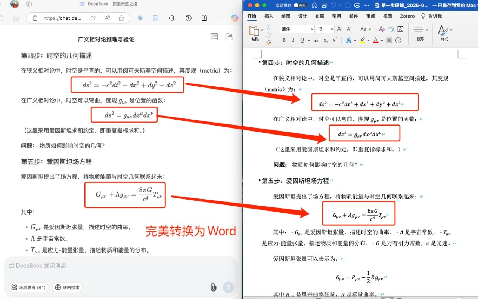This screenshot has height=299, width=478.
Task: Switch to the 设计 Design ribbon tab
Action: point(302,16)
